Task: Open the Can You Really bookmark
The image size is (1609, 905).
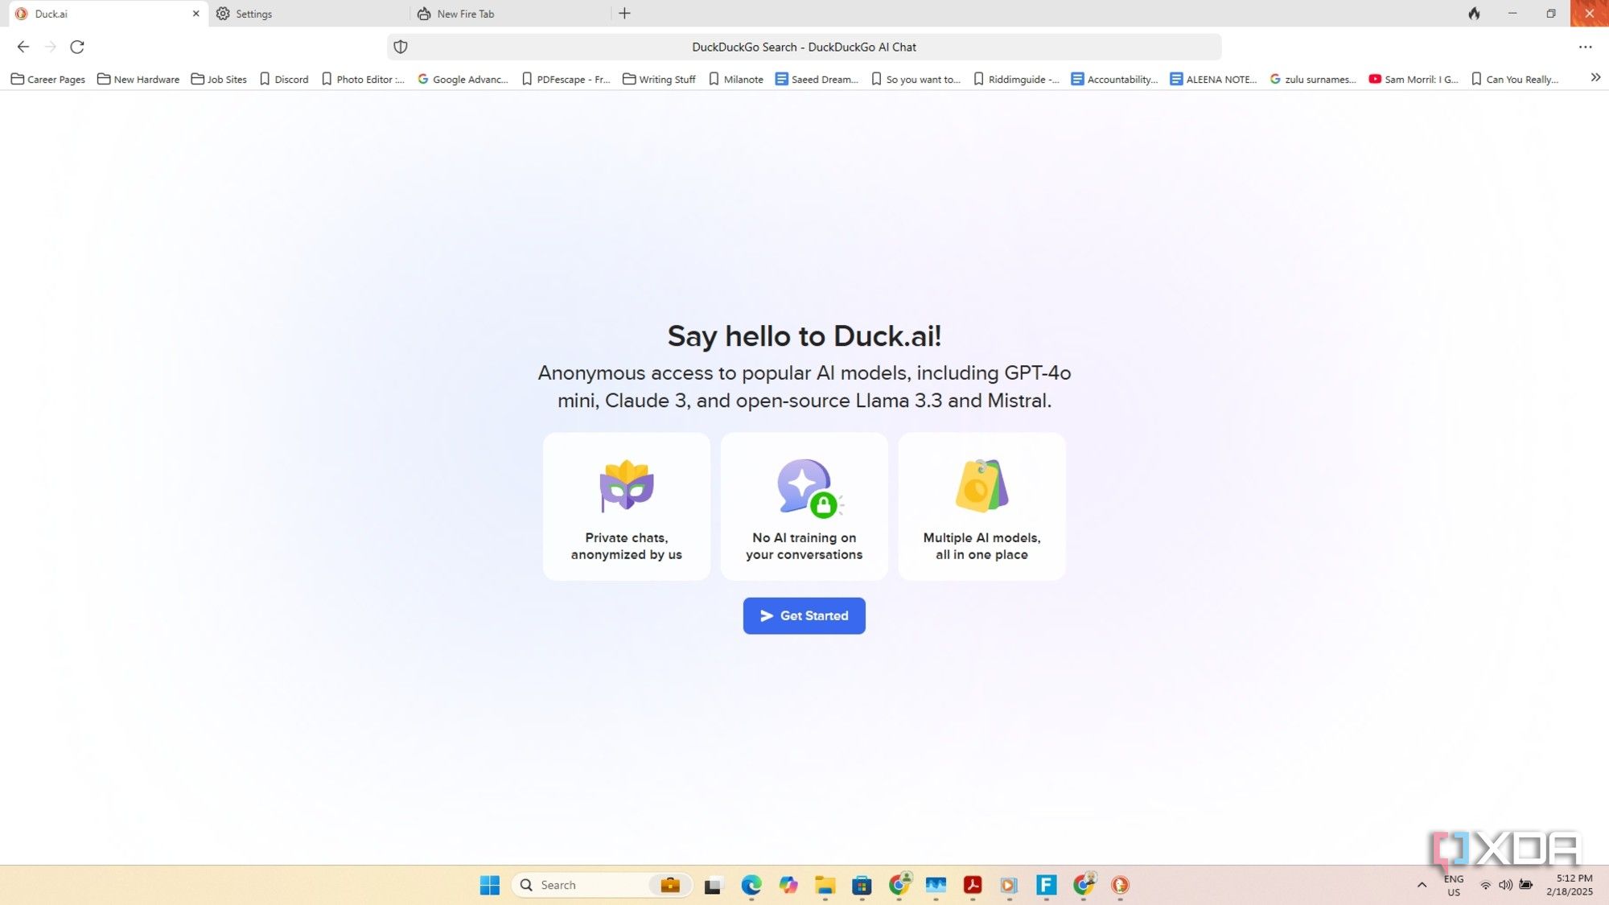Action: (1515, 79)
